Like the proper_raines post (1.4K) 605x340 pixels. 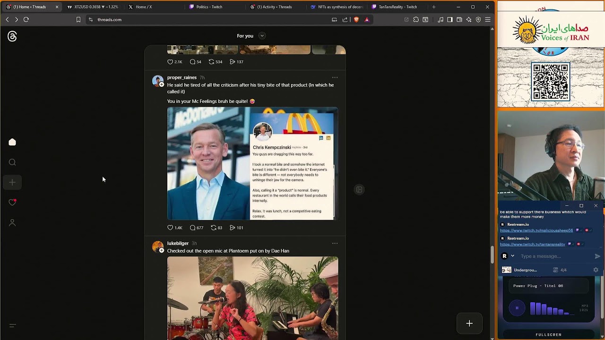[x=174, y=228]
